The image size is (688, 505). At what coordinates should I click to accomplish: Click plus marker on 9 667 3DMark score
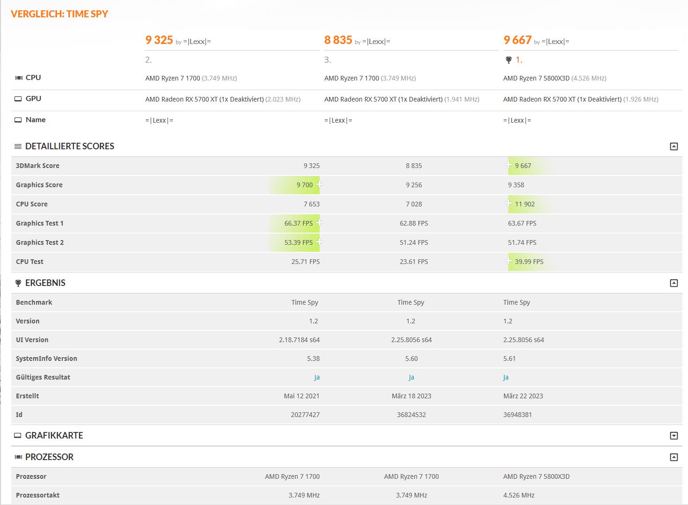[508, 164]
